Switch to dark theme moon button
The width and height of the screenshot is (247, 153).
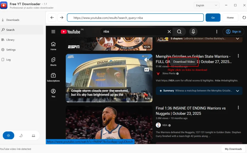click(21, 136)
